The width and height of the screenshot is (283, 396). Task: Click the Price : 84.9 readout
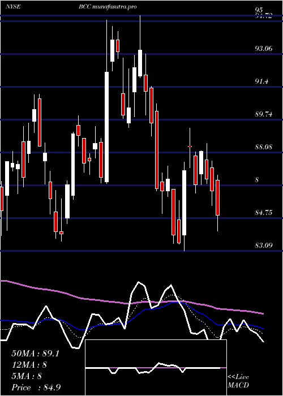(36, 388)
